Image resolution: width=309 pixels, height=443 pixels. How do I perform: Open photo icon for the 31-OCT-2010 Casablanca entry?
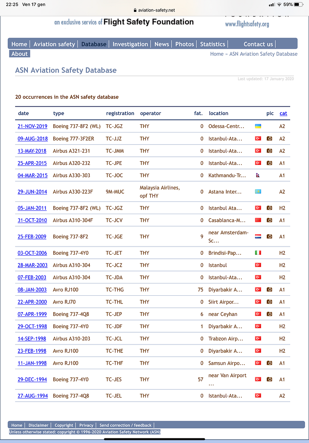tap(270, 220)
